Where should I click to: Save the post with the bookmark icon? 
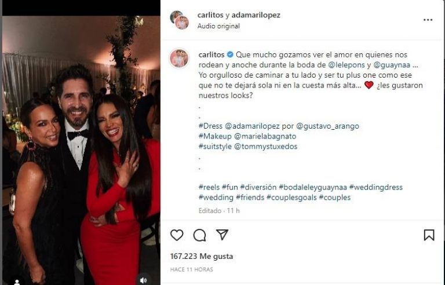click(429, 235)
